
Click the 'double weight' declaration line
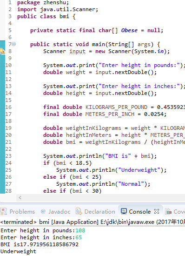point(100,72)
